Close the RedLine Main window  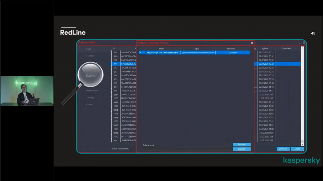point(304,43)
